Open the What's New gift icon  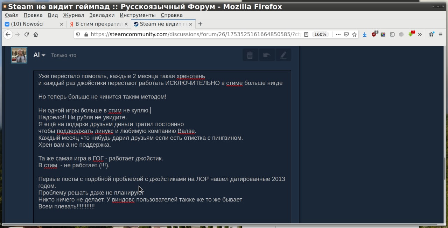[x=431, y=34]
